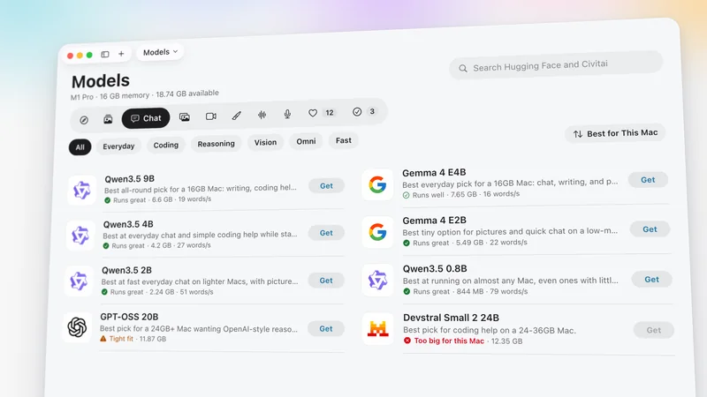Viewport: 707px width, 397px height.
Task: Filter models by Omni
Action: pos(306,141)
